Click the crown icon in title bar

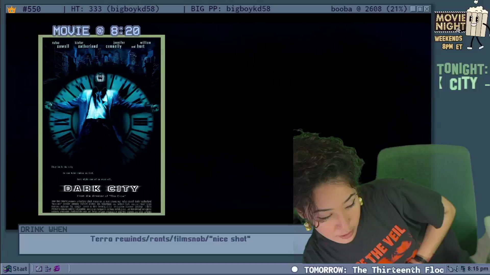(12, 9)
